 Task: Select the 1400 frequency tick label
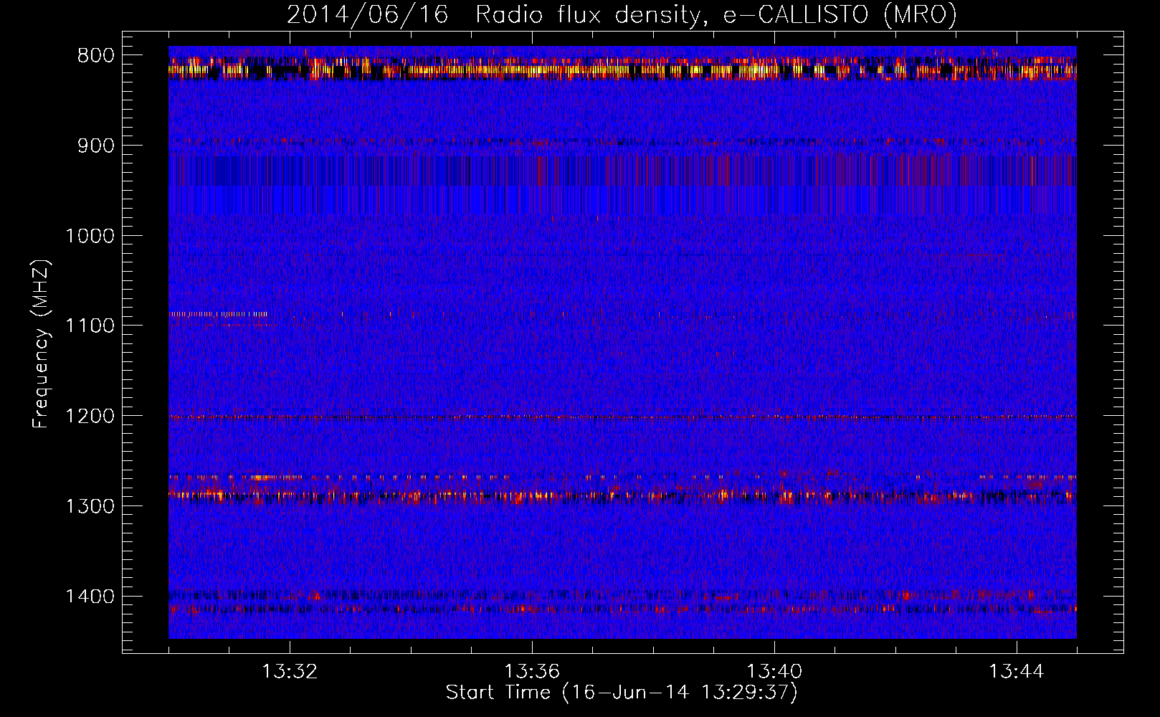(90, 597)
